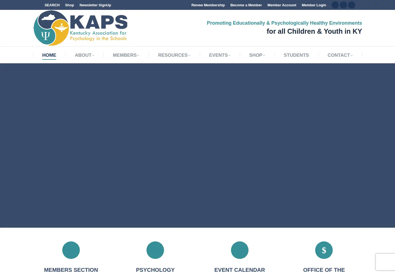Screen dimensions: 395x274
Task: Click the 'for all Children & Youth in KY' text
Action: [x=314, y=31]
